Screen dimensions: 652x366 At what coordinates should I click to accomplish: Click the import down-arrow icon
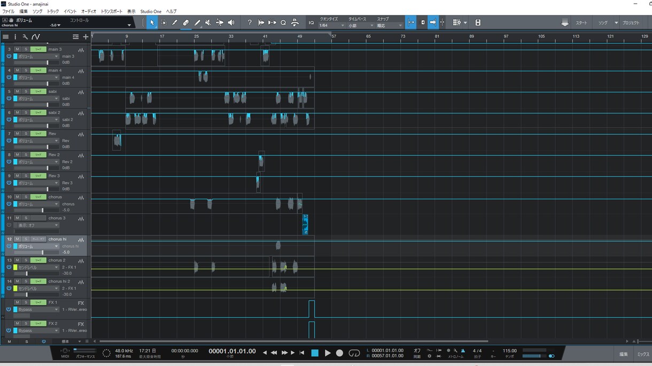point(565,23)
